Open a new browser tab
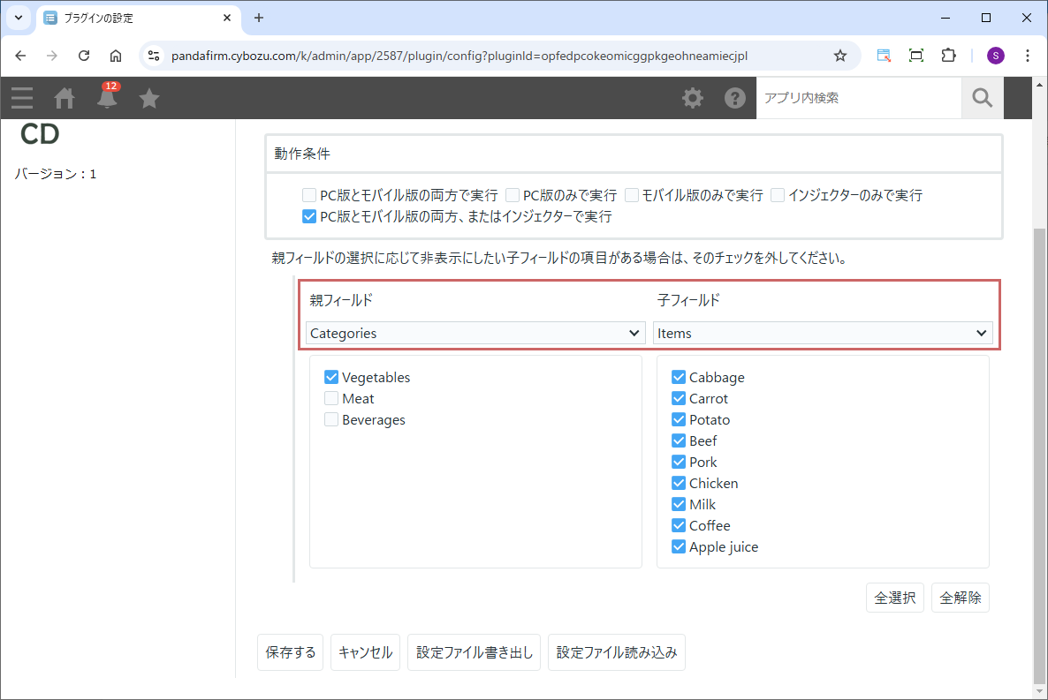1048x700 pixels. point(259,18)
